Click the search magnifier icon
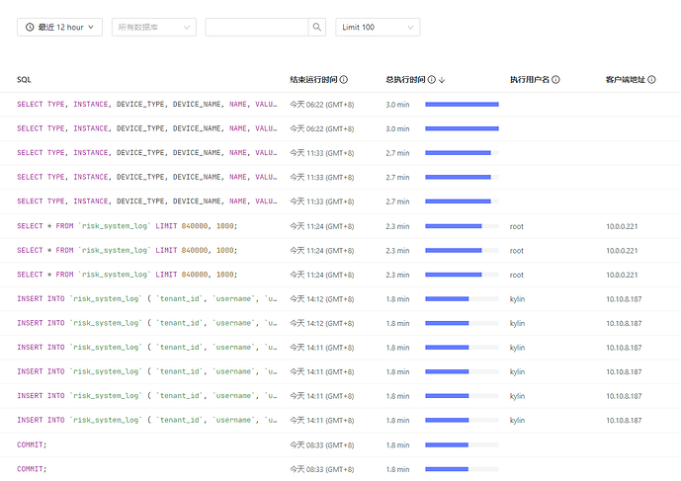 click(x=316, y=28)
